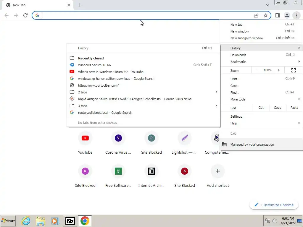Choose Cast... from the menu
Viewport: 303px width, 227px height.
[261, 86]
